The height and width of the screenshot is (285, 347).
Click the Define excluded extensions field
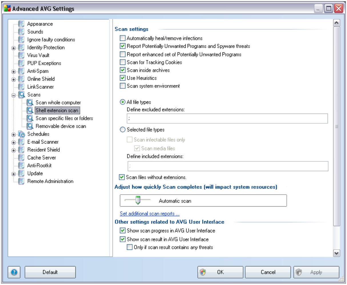click(x=227, y=118)
